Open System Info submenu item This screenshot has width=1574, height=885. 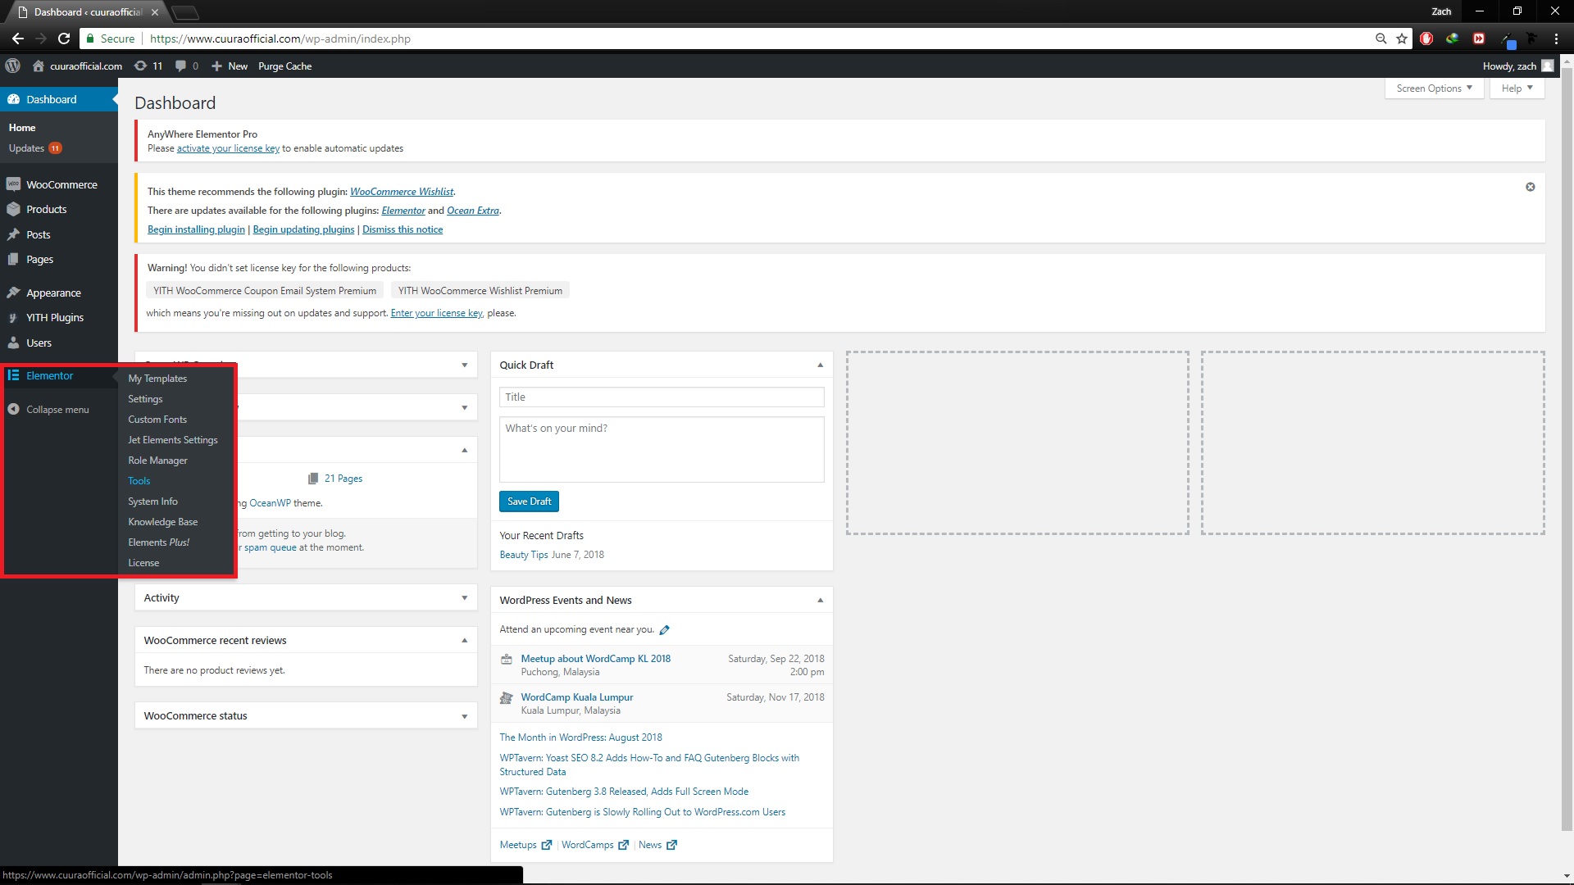pos(152,501)
